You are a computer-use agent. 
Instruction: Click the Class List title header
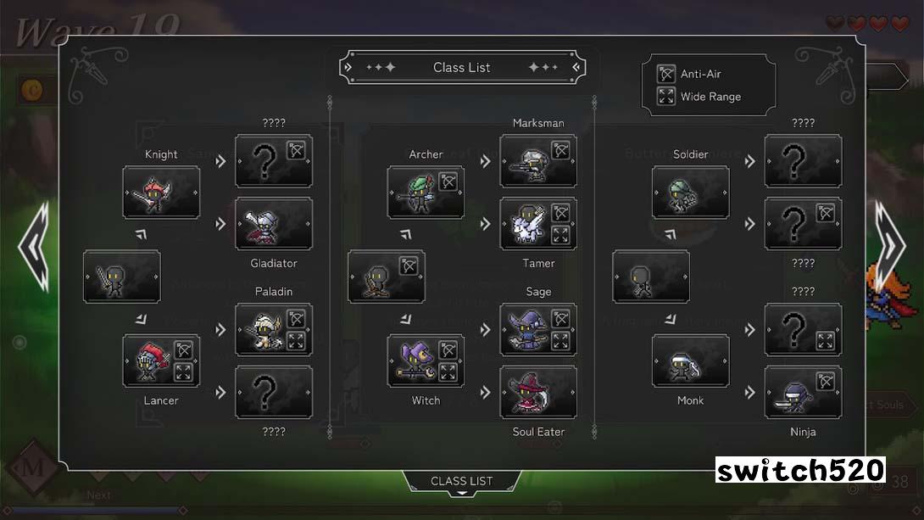pos(462,67)
